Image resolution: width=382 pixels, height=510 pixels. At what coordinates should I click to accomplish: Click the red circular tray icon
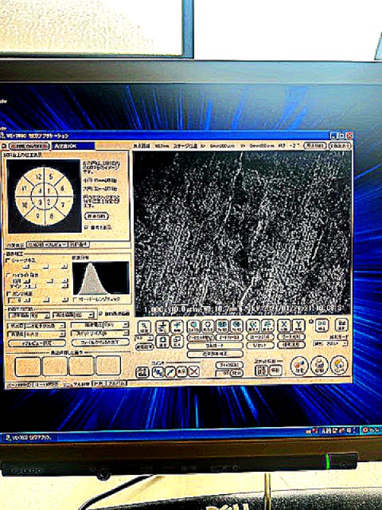point(365,430)
